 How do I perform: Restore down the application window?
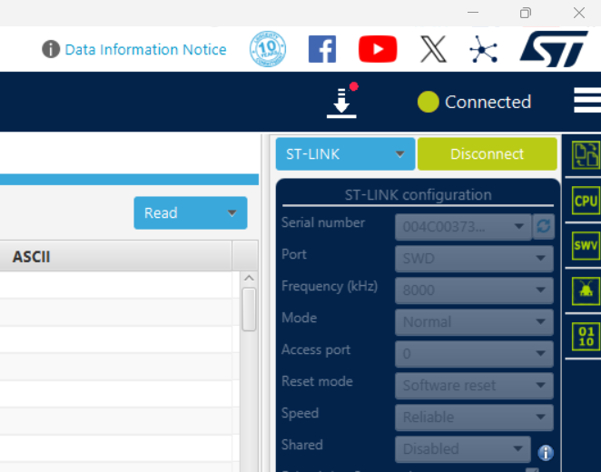(x=526, y=13)
